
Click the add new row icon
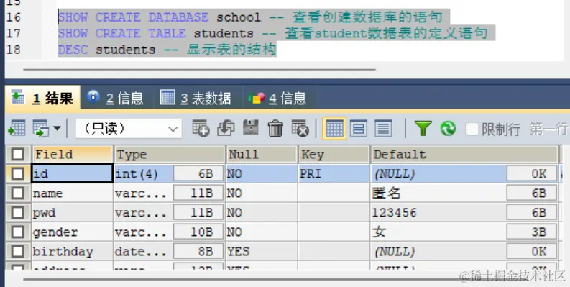click(x=201, y=129)
